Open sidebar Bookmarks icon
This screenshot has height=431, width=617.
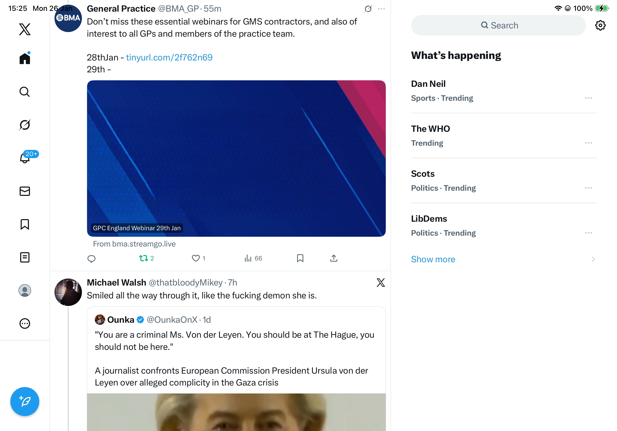pyautogui.click(x=25, y=224)
